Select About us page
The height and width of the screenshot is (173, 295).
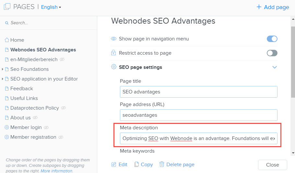pyautogui.click(x=20, y=118)
